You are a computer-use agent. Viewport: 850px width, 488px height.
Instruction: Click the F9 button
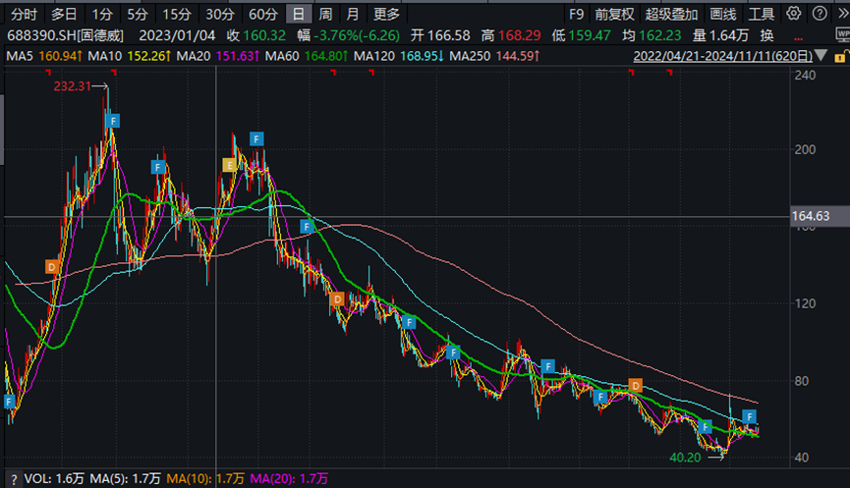576,14
